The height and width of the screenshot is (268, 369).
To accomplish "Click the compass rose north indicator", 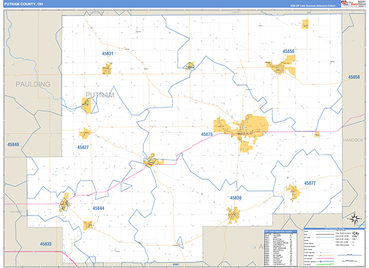I will [x=355, y=218].
